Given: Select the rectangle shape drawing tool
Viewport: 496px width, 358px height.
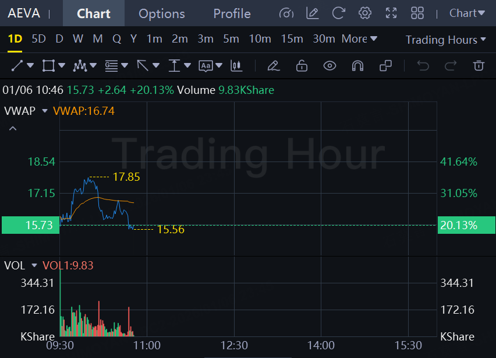Looking at the screenshot, I should click(x=48, y=66).
